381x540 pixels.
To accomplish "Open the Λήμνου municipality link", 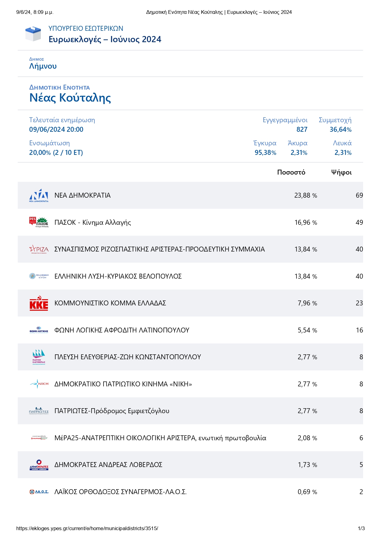I will (43, 66).
